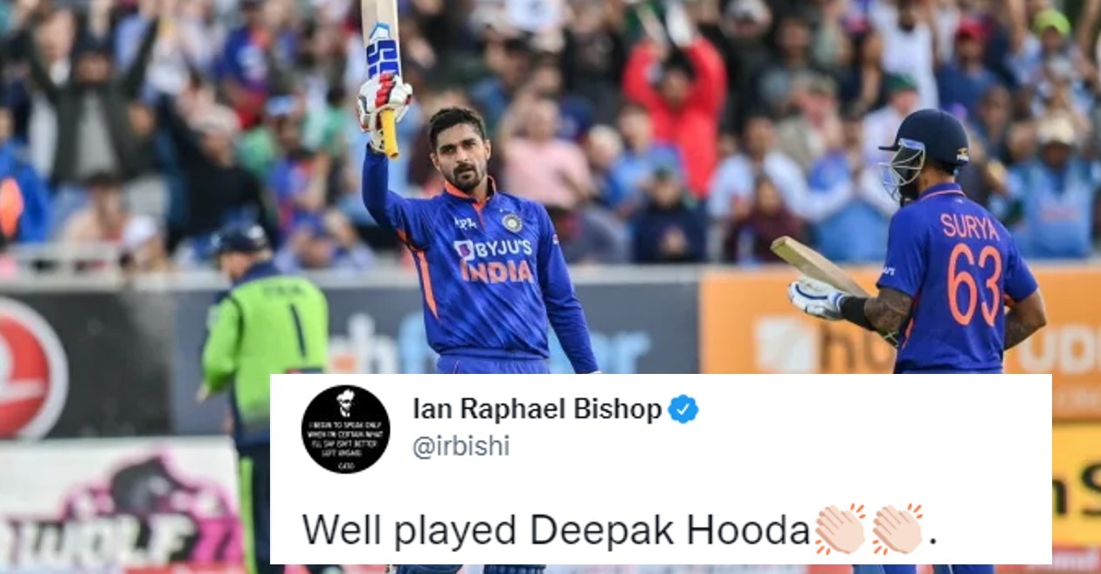Click the INDIA text on the jersey

click(497, 271)
